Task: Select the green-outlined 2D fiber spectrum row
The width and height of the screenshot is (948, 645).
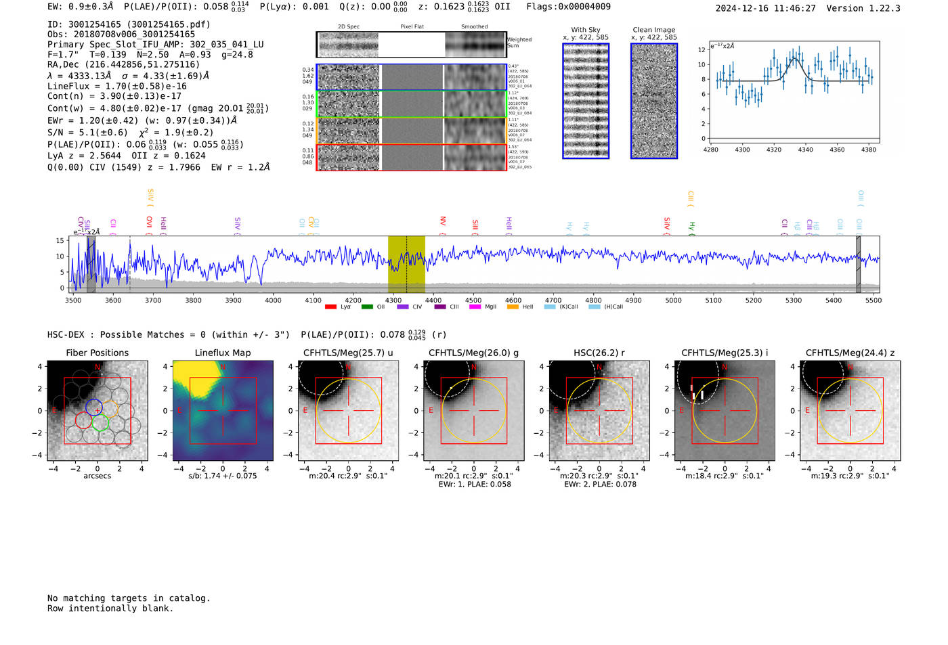Action: [412, 104]
